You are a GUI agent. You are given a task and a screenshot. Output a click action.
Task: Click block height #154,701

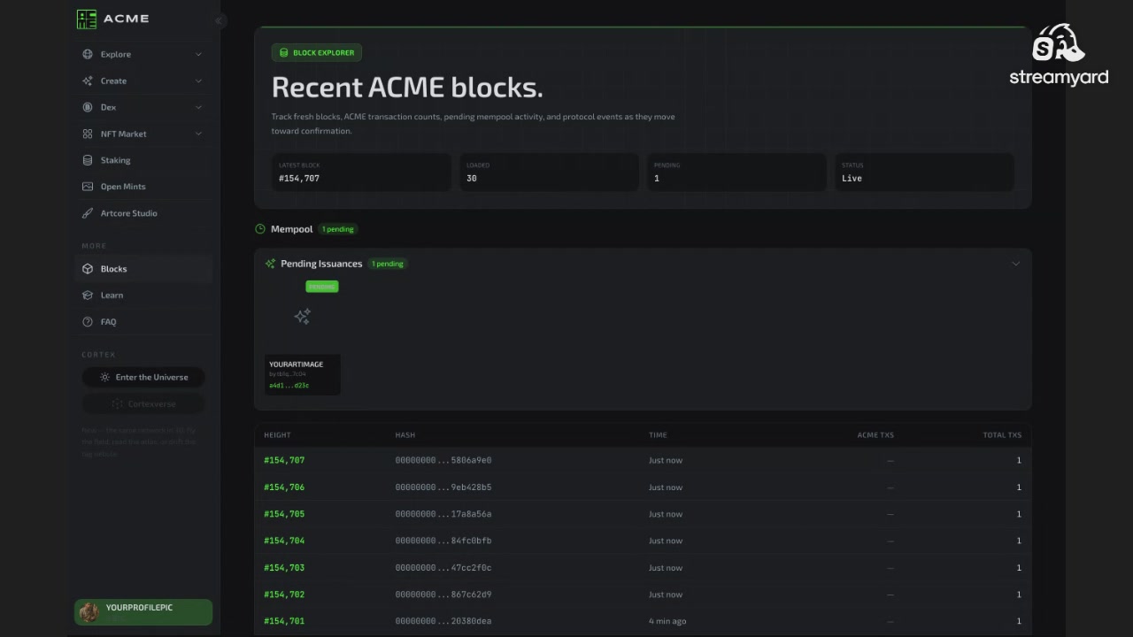pyautogui.click(x=284, y=621)
